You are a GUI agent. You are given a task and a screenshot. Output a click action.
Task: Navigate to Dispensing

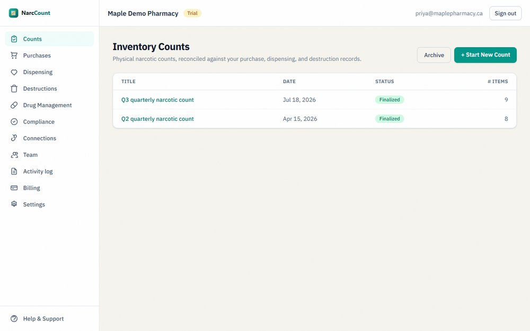49,72
